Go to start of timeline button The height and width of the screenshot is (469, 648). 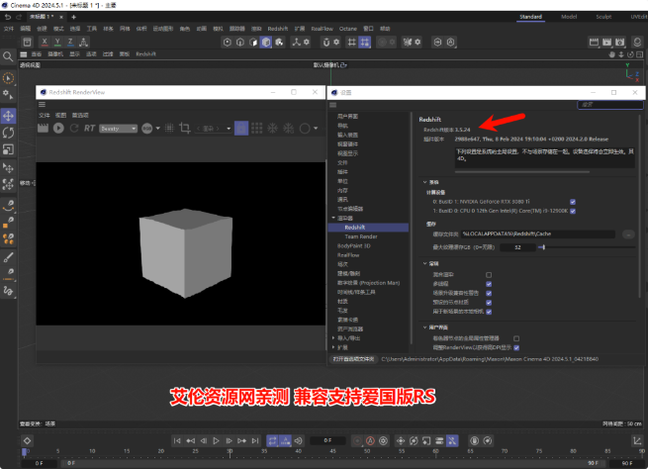pos(177,441)
